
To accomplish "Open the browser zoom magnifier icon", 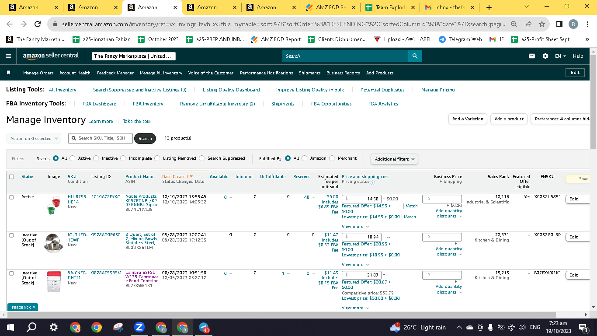I will point(514,24).
